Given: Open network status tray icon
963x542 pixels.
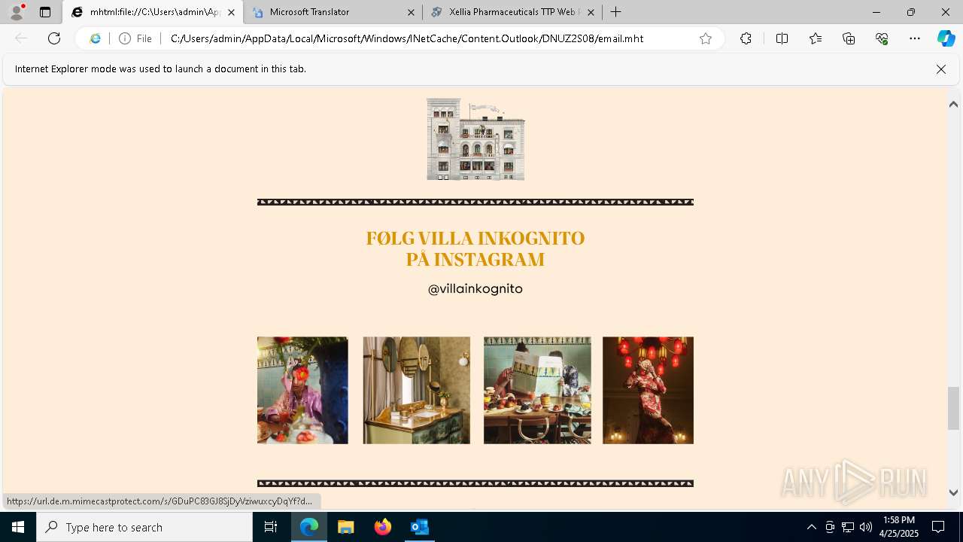Looking at the screenshot, I should [x=848, y=527].
